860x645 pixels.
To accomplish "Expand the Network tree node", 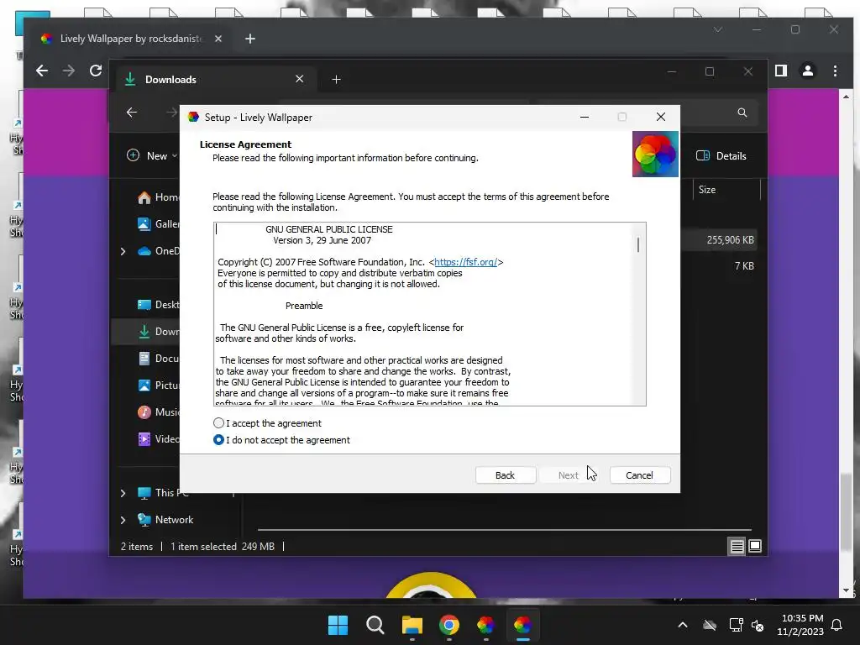I will (123, 520).
